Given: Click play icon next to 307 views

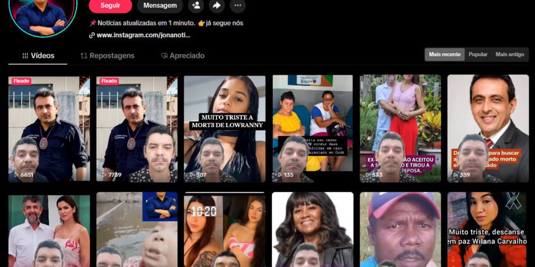Looking at the screenshot, I should click(x=192, y=175).
